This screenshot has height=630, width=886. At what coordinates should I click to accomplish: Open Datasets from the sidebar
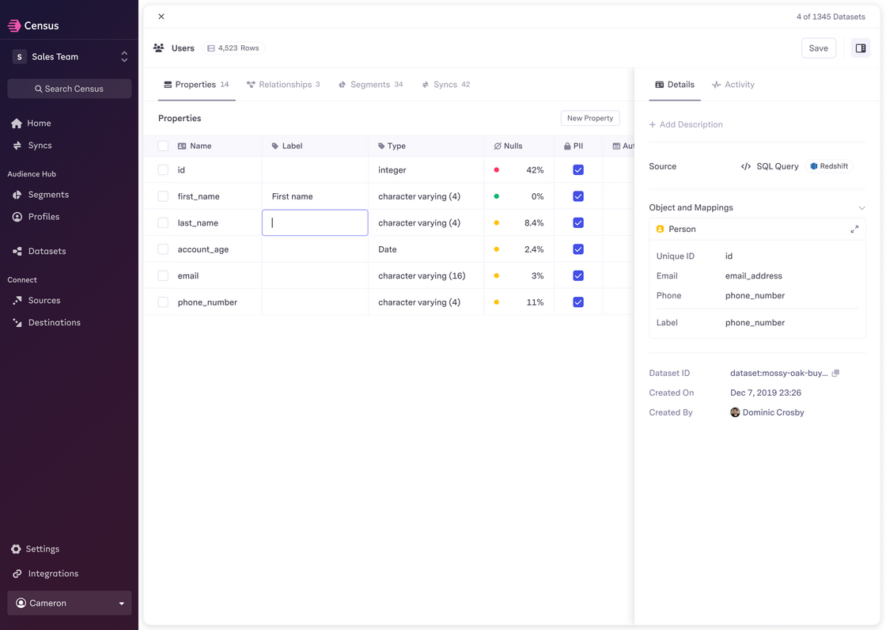[x=47, y=252]
